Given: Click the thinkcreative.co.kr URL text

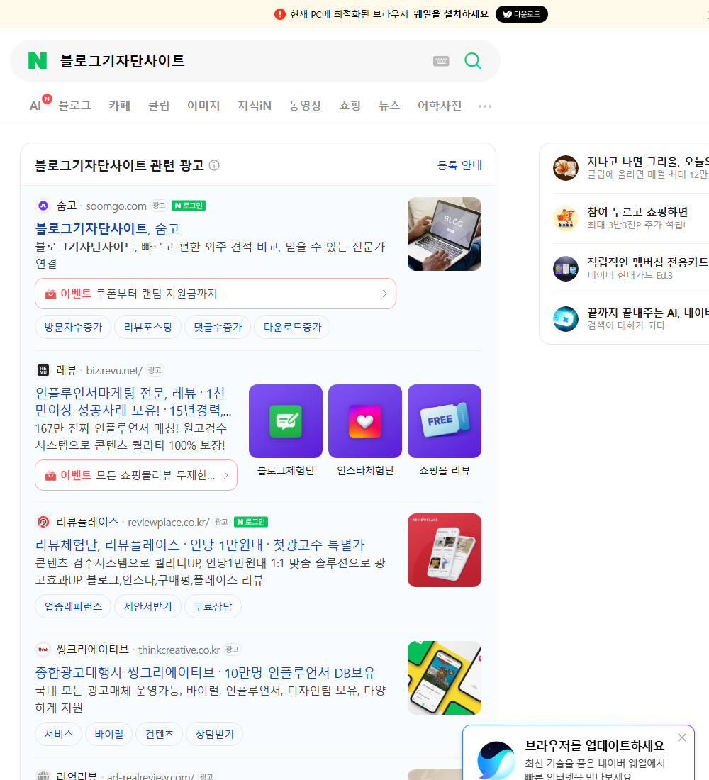Looking at the screenshot, I should point(179,650).
